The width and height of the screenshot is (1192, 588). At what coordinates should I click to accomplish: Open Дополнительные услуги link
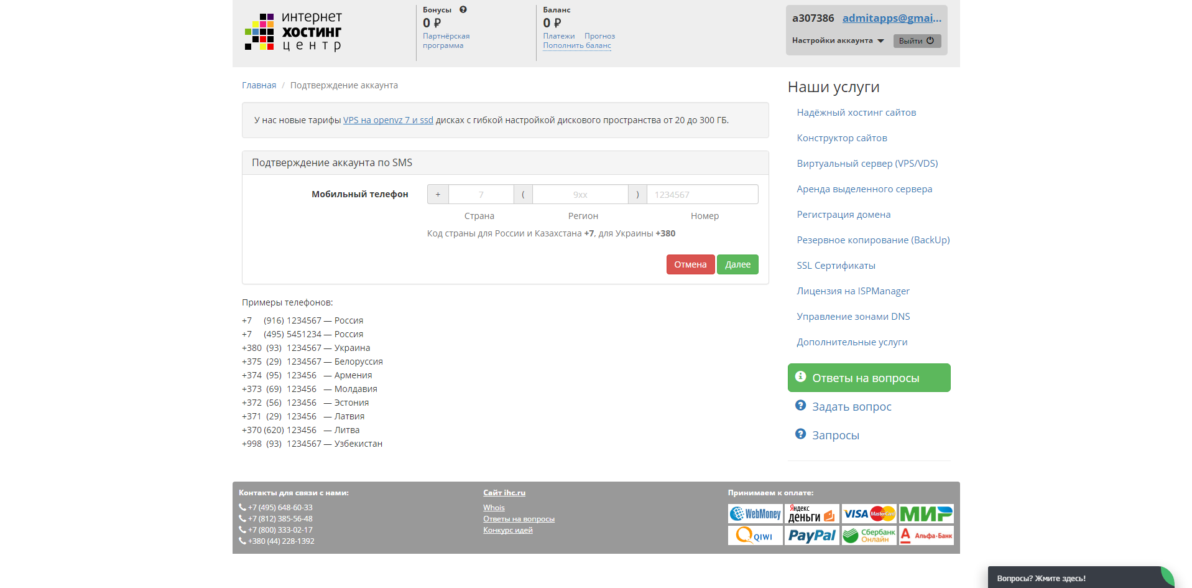pyautogui.click(x=852, y=342)
